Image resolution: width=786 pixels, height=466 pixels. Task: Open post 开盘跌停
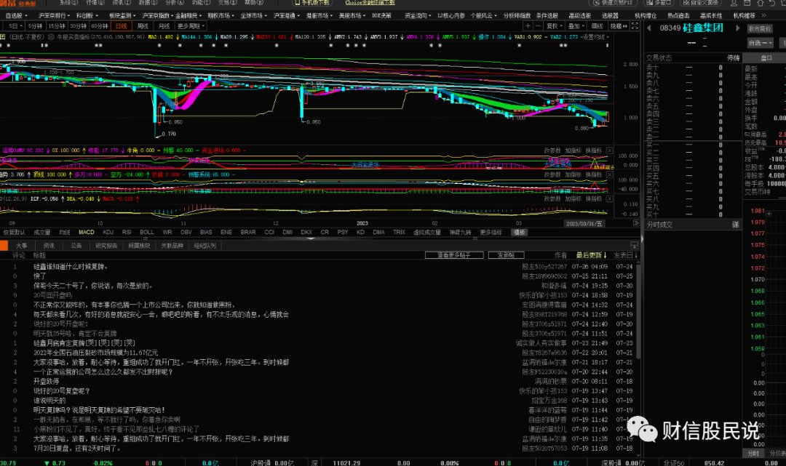[x=46, y=382]
